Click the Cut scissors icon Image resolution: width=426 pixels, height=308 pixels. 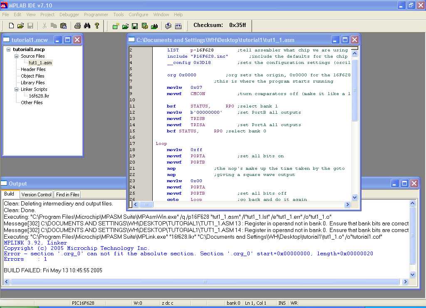45,26
